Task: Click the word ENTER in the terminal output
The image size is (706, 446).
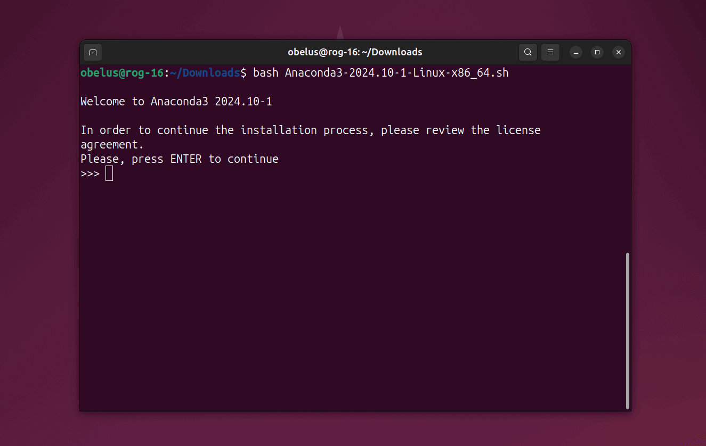Action: pos(186,159)
